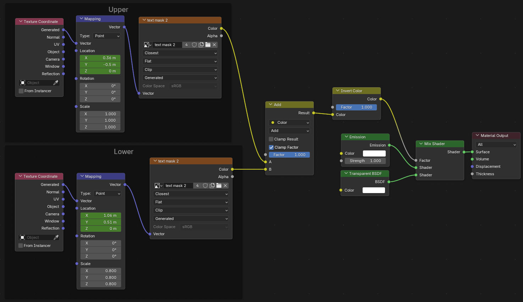Click the Strength field on the Emission node
This screenshot has height=302, width=523.
[x=365, y=160]
